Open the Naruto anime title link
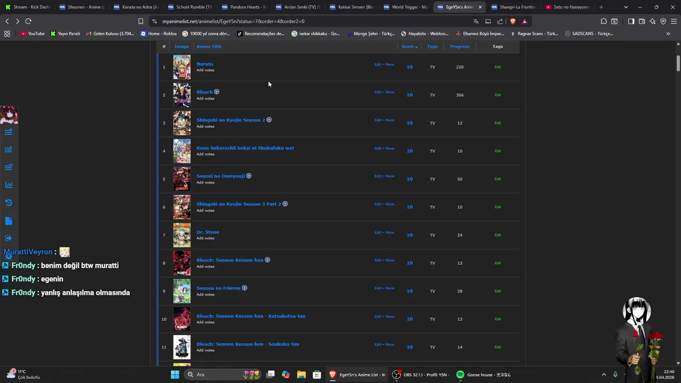 coord(205,64)
